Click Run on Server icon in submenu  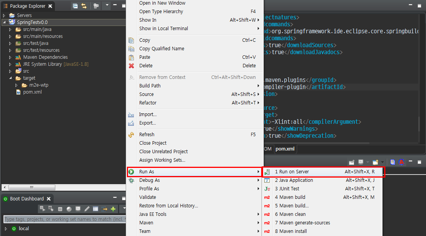(x=267, y=172)
